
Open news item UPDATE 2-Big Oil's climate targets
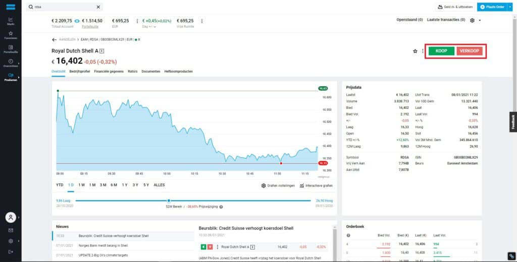click(123, 255)
